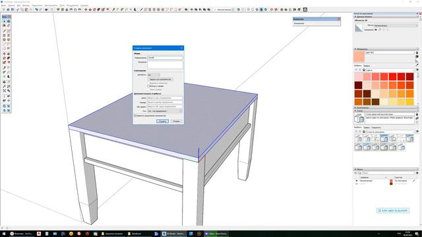The width and height of the screenshot is (422, 237).
Task: Click Set Component Axes button
Action: [160, 79]
